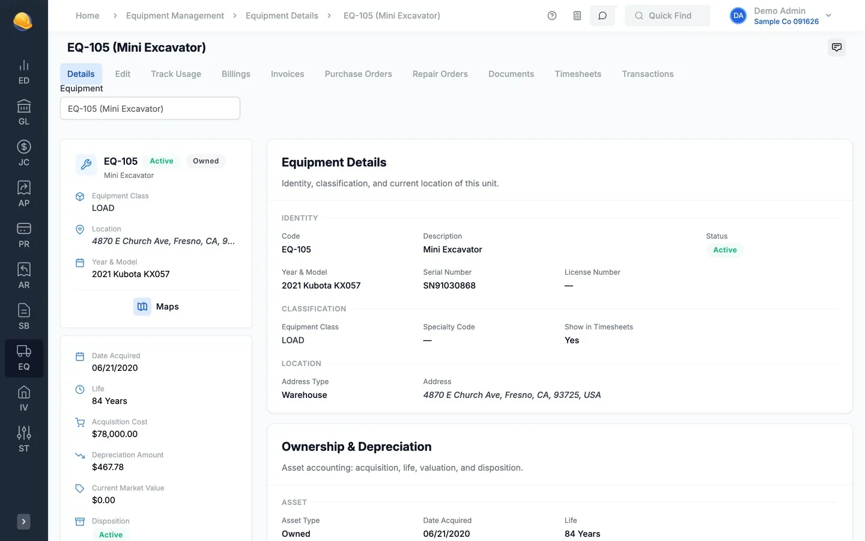The width and height of the screenshot is (865, 541).
Task: Click the Home breadcrumb link
Action: point(88,16)
